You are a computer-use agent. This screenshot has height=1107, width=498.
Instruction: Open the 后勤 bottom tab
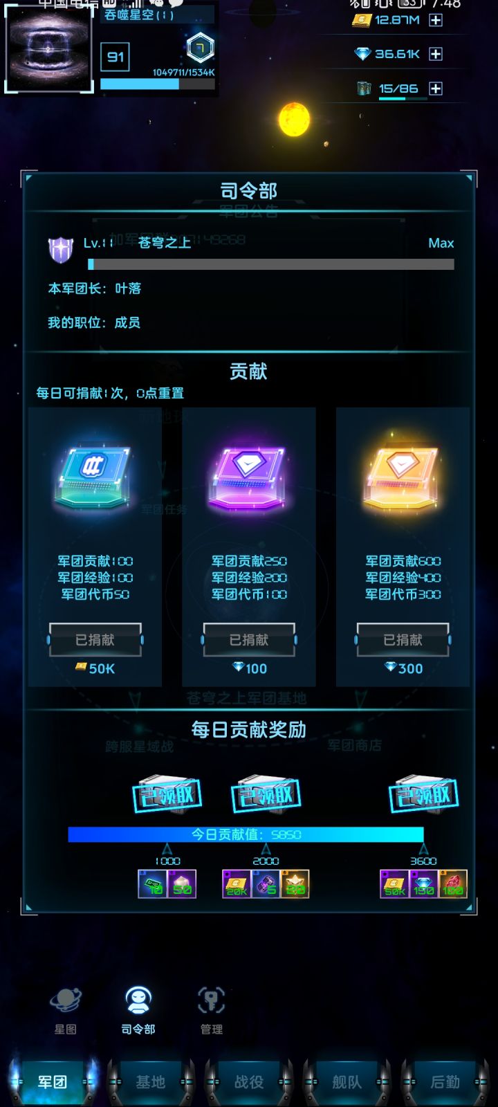pos(445,1081)
